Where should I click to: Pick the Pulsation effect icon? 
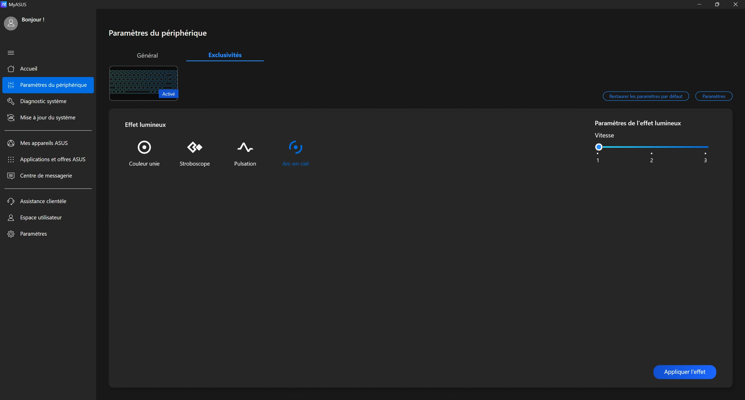[x=245, y=147]
